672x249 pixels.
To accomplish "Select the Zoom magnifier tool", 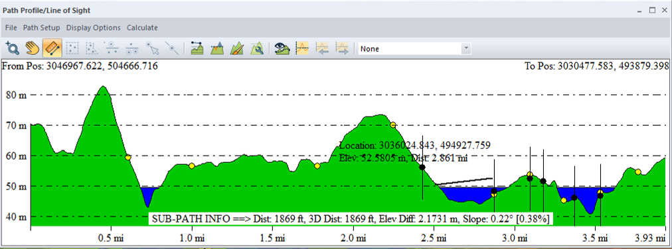I will point(13,48).
